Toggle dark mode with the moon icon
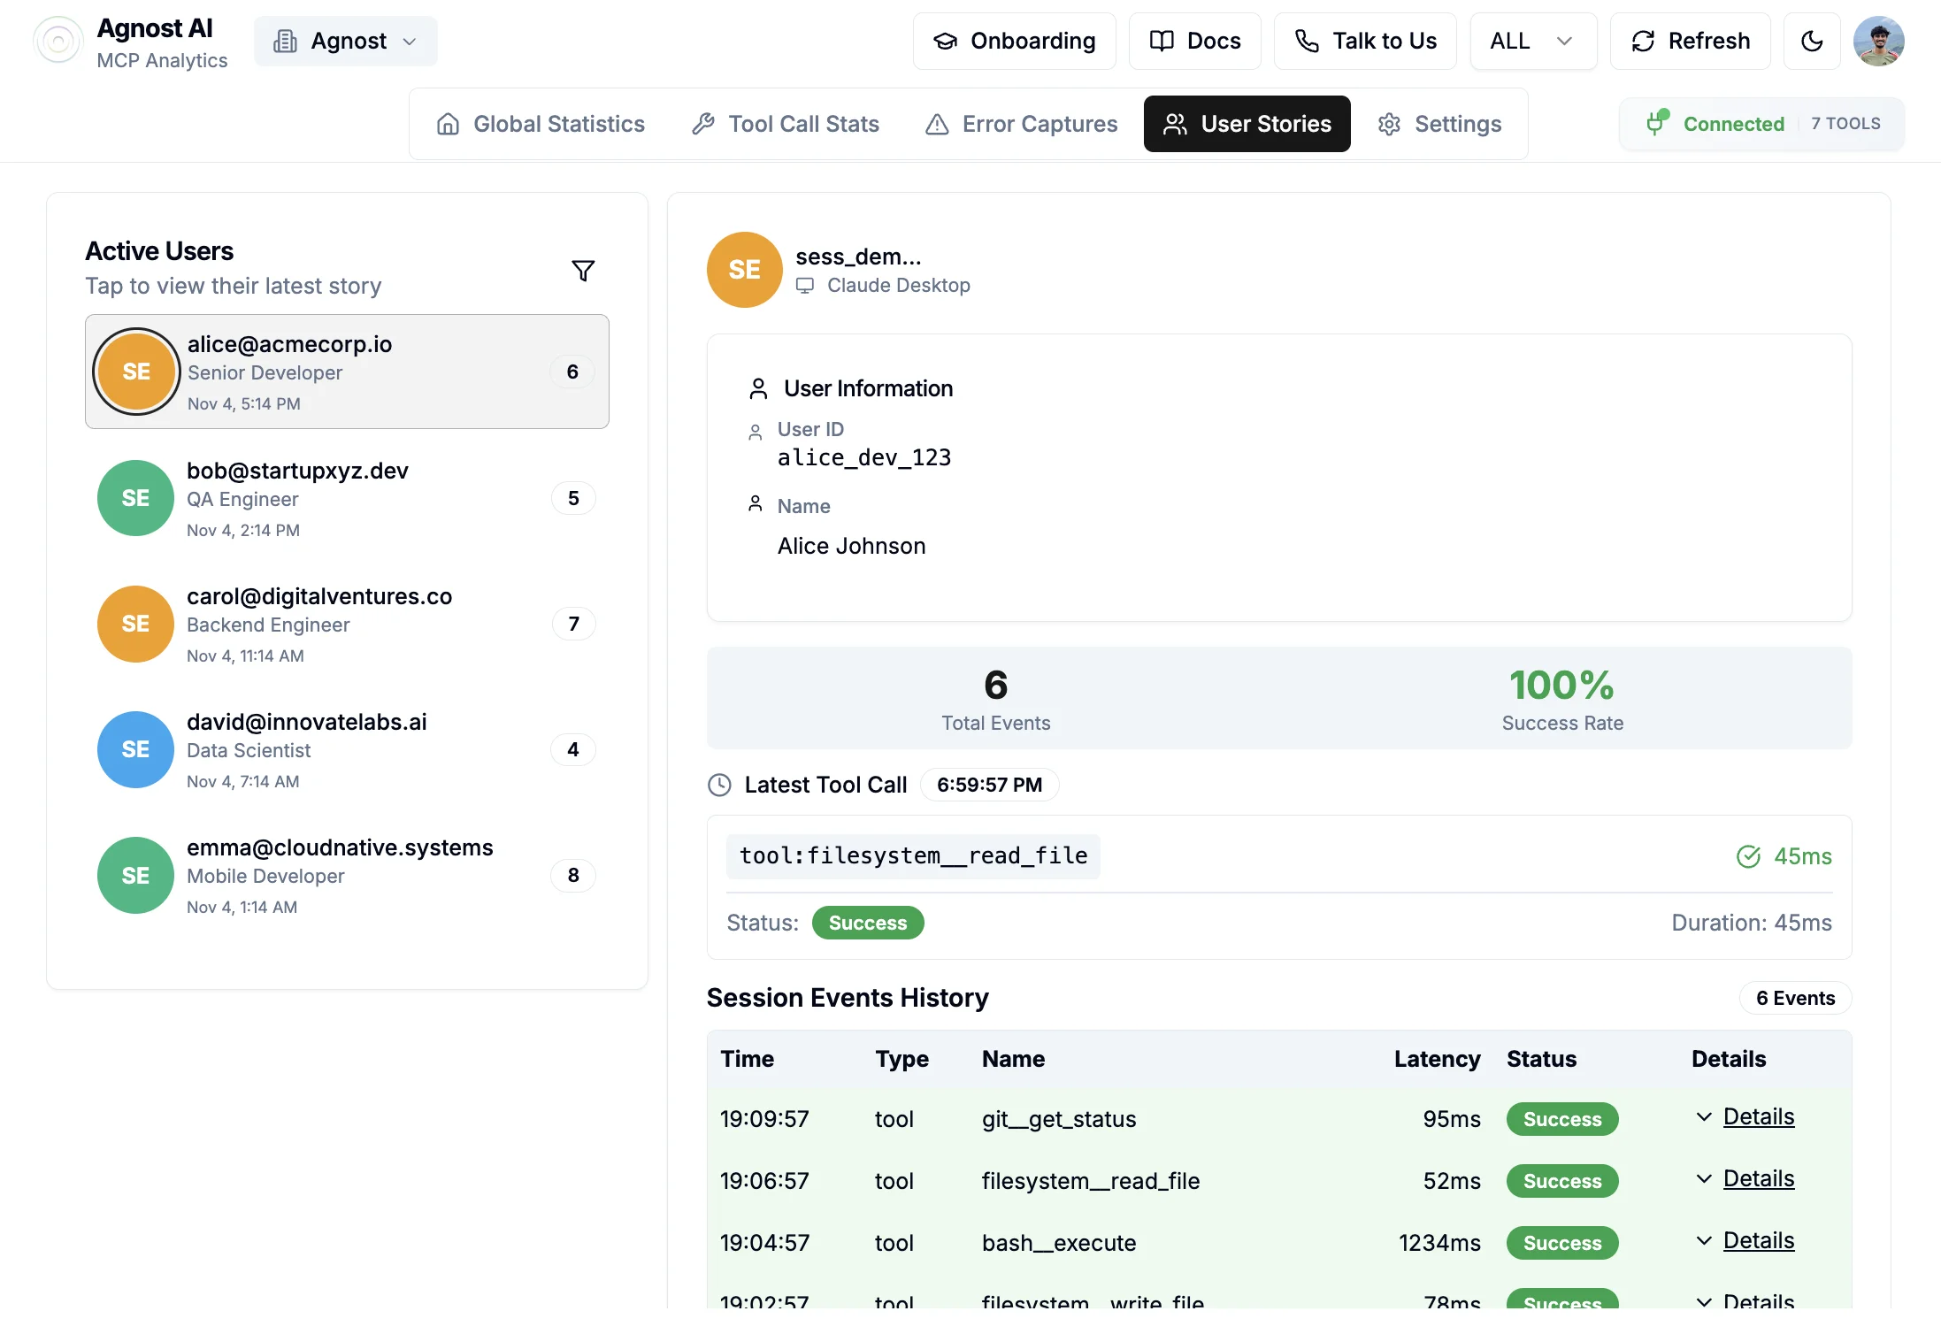The height and width of the screenshot is (1334, 1941). click(1813, 41)
